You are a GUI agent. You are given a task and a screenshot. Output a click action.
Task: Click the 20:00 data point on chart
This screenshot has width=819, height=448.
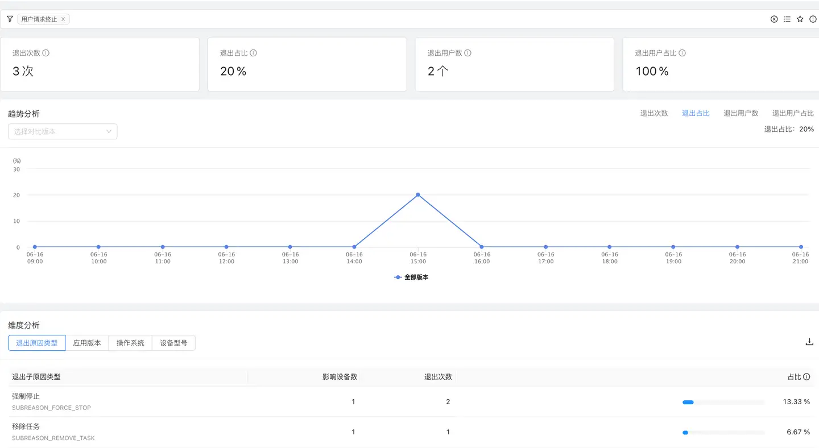click(737, 247)
